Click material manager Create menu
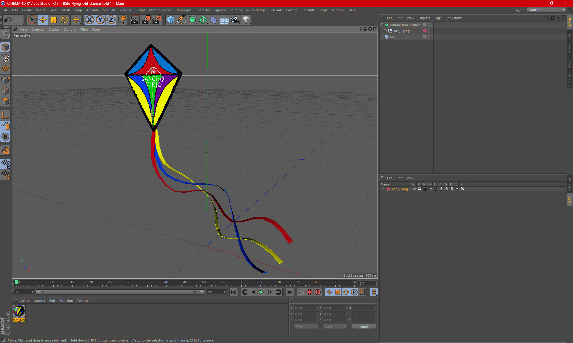 (x=24, y=301)
